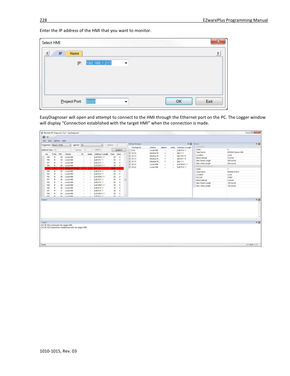Pin the Output panel
Image resolution: width=290 pixels, height=376 pixels.
coord(257,200)
